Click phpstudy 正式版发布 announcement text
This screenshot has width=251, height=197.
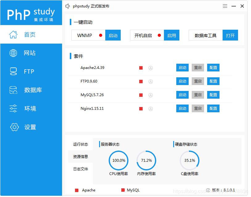tap(91, 6)
